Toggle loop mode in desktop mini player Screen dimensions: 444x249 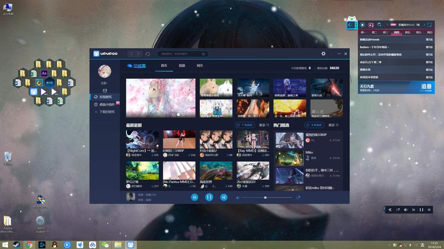(398, 210)
